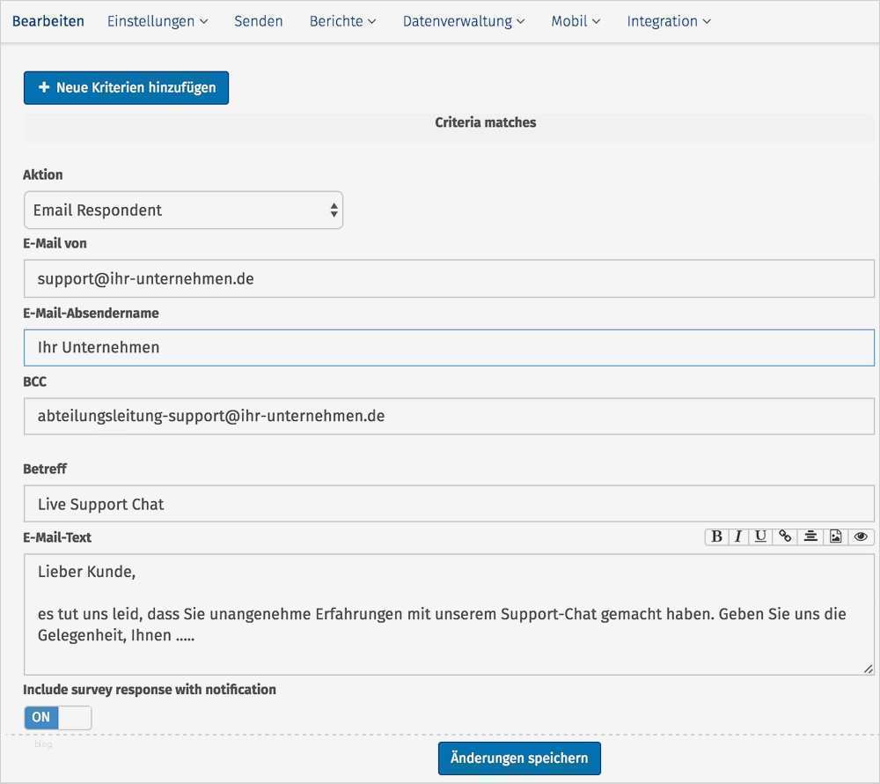Apply bold formatting in the email editor
880x784 pixels.
[x=717, y=536]
